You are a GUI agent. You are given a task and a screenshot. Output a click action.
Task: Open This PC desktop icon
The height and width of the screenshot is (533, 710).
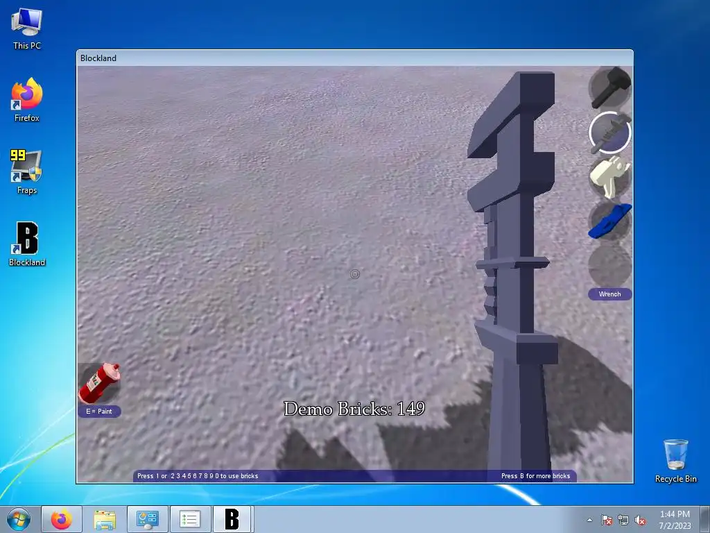tap(27, 29)
